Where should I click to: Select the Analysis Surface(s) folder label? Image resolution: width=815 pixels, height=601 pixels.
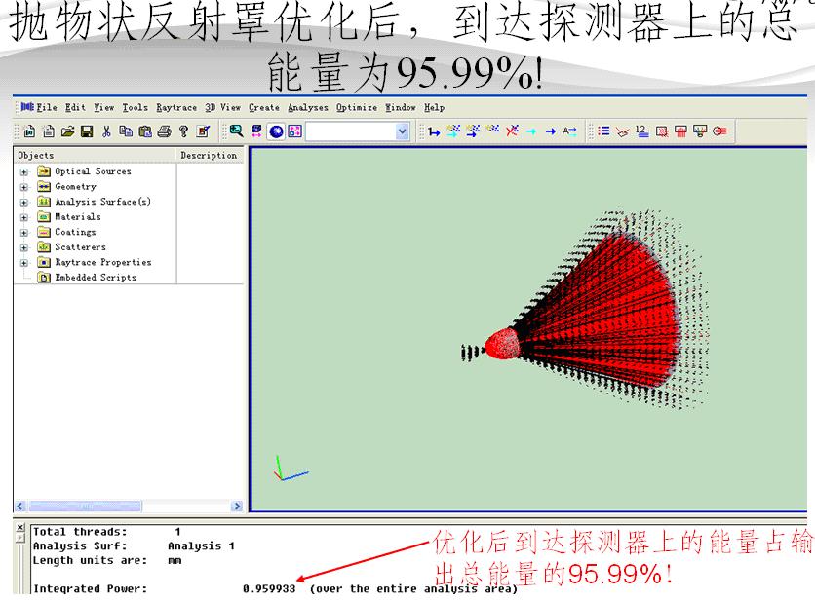coord(103,202)
